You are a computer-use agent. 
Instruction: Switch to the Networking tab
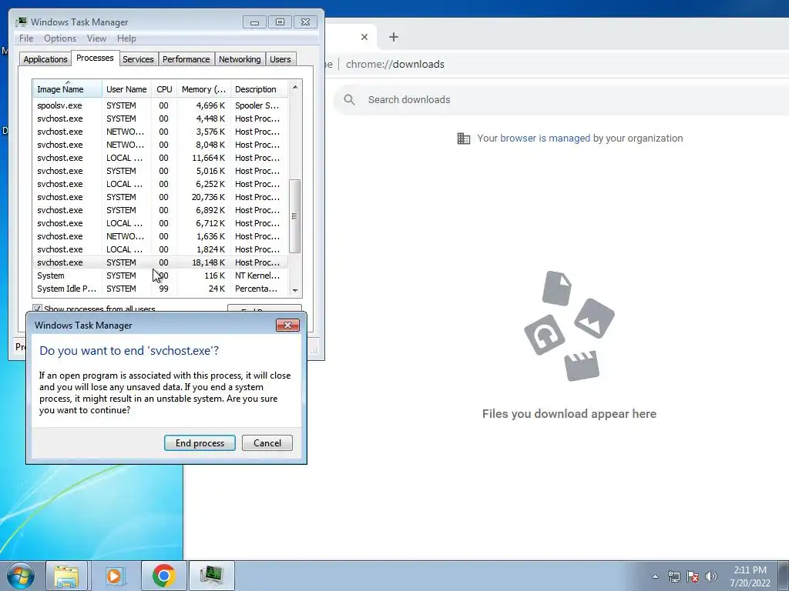coord(240,59)
